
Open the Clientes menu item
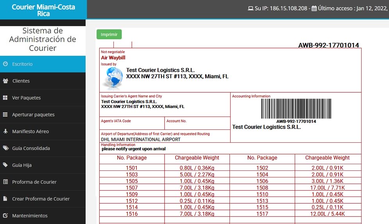pyautogui.click(x=43, y=81)
